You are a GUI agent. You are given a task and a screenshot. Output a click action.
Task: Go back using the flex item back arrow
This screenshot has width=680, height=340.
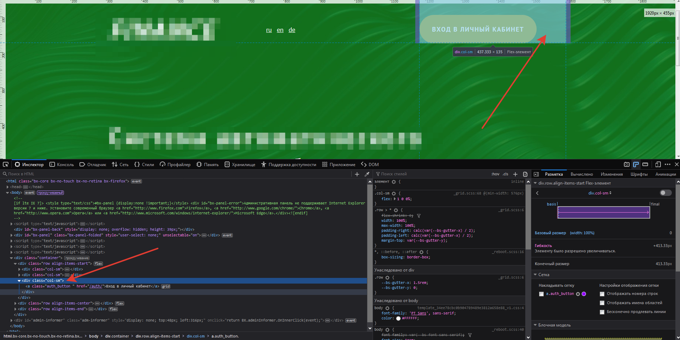click(x=537, y=193)
